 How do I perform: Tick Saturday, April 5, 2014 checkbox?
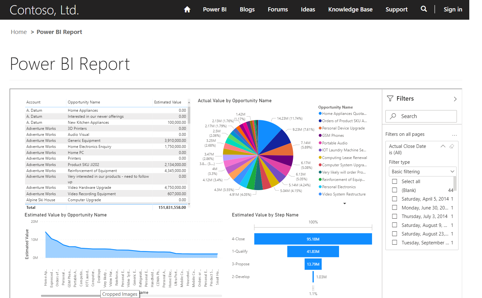395,199
